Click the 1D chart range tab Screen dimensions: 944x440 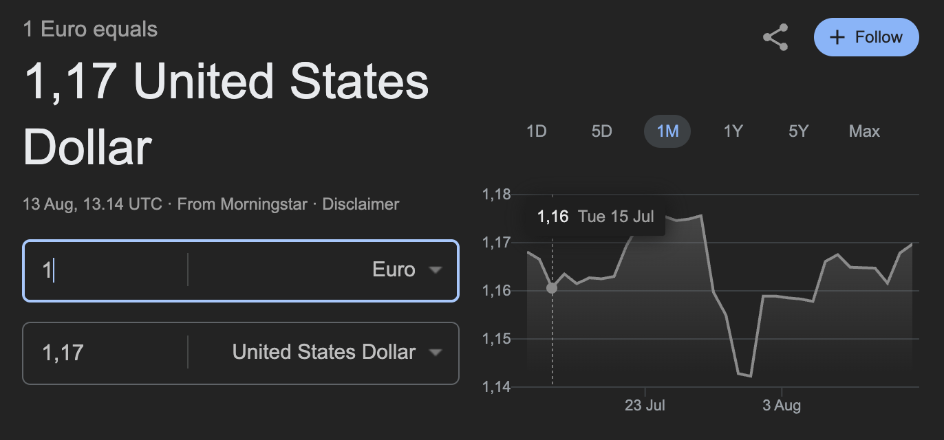pyautogui.click(x=536, y=131)
